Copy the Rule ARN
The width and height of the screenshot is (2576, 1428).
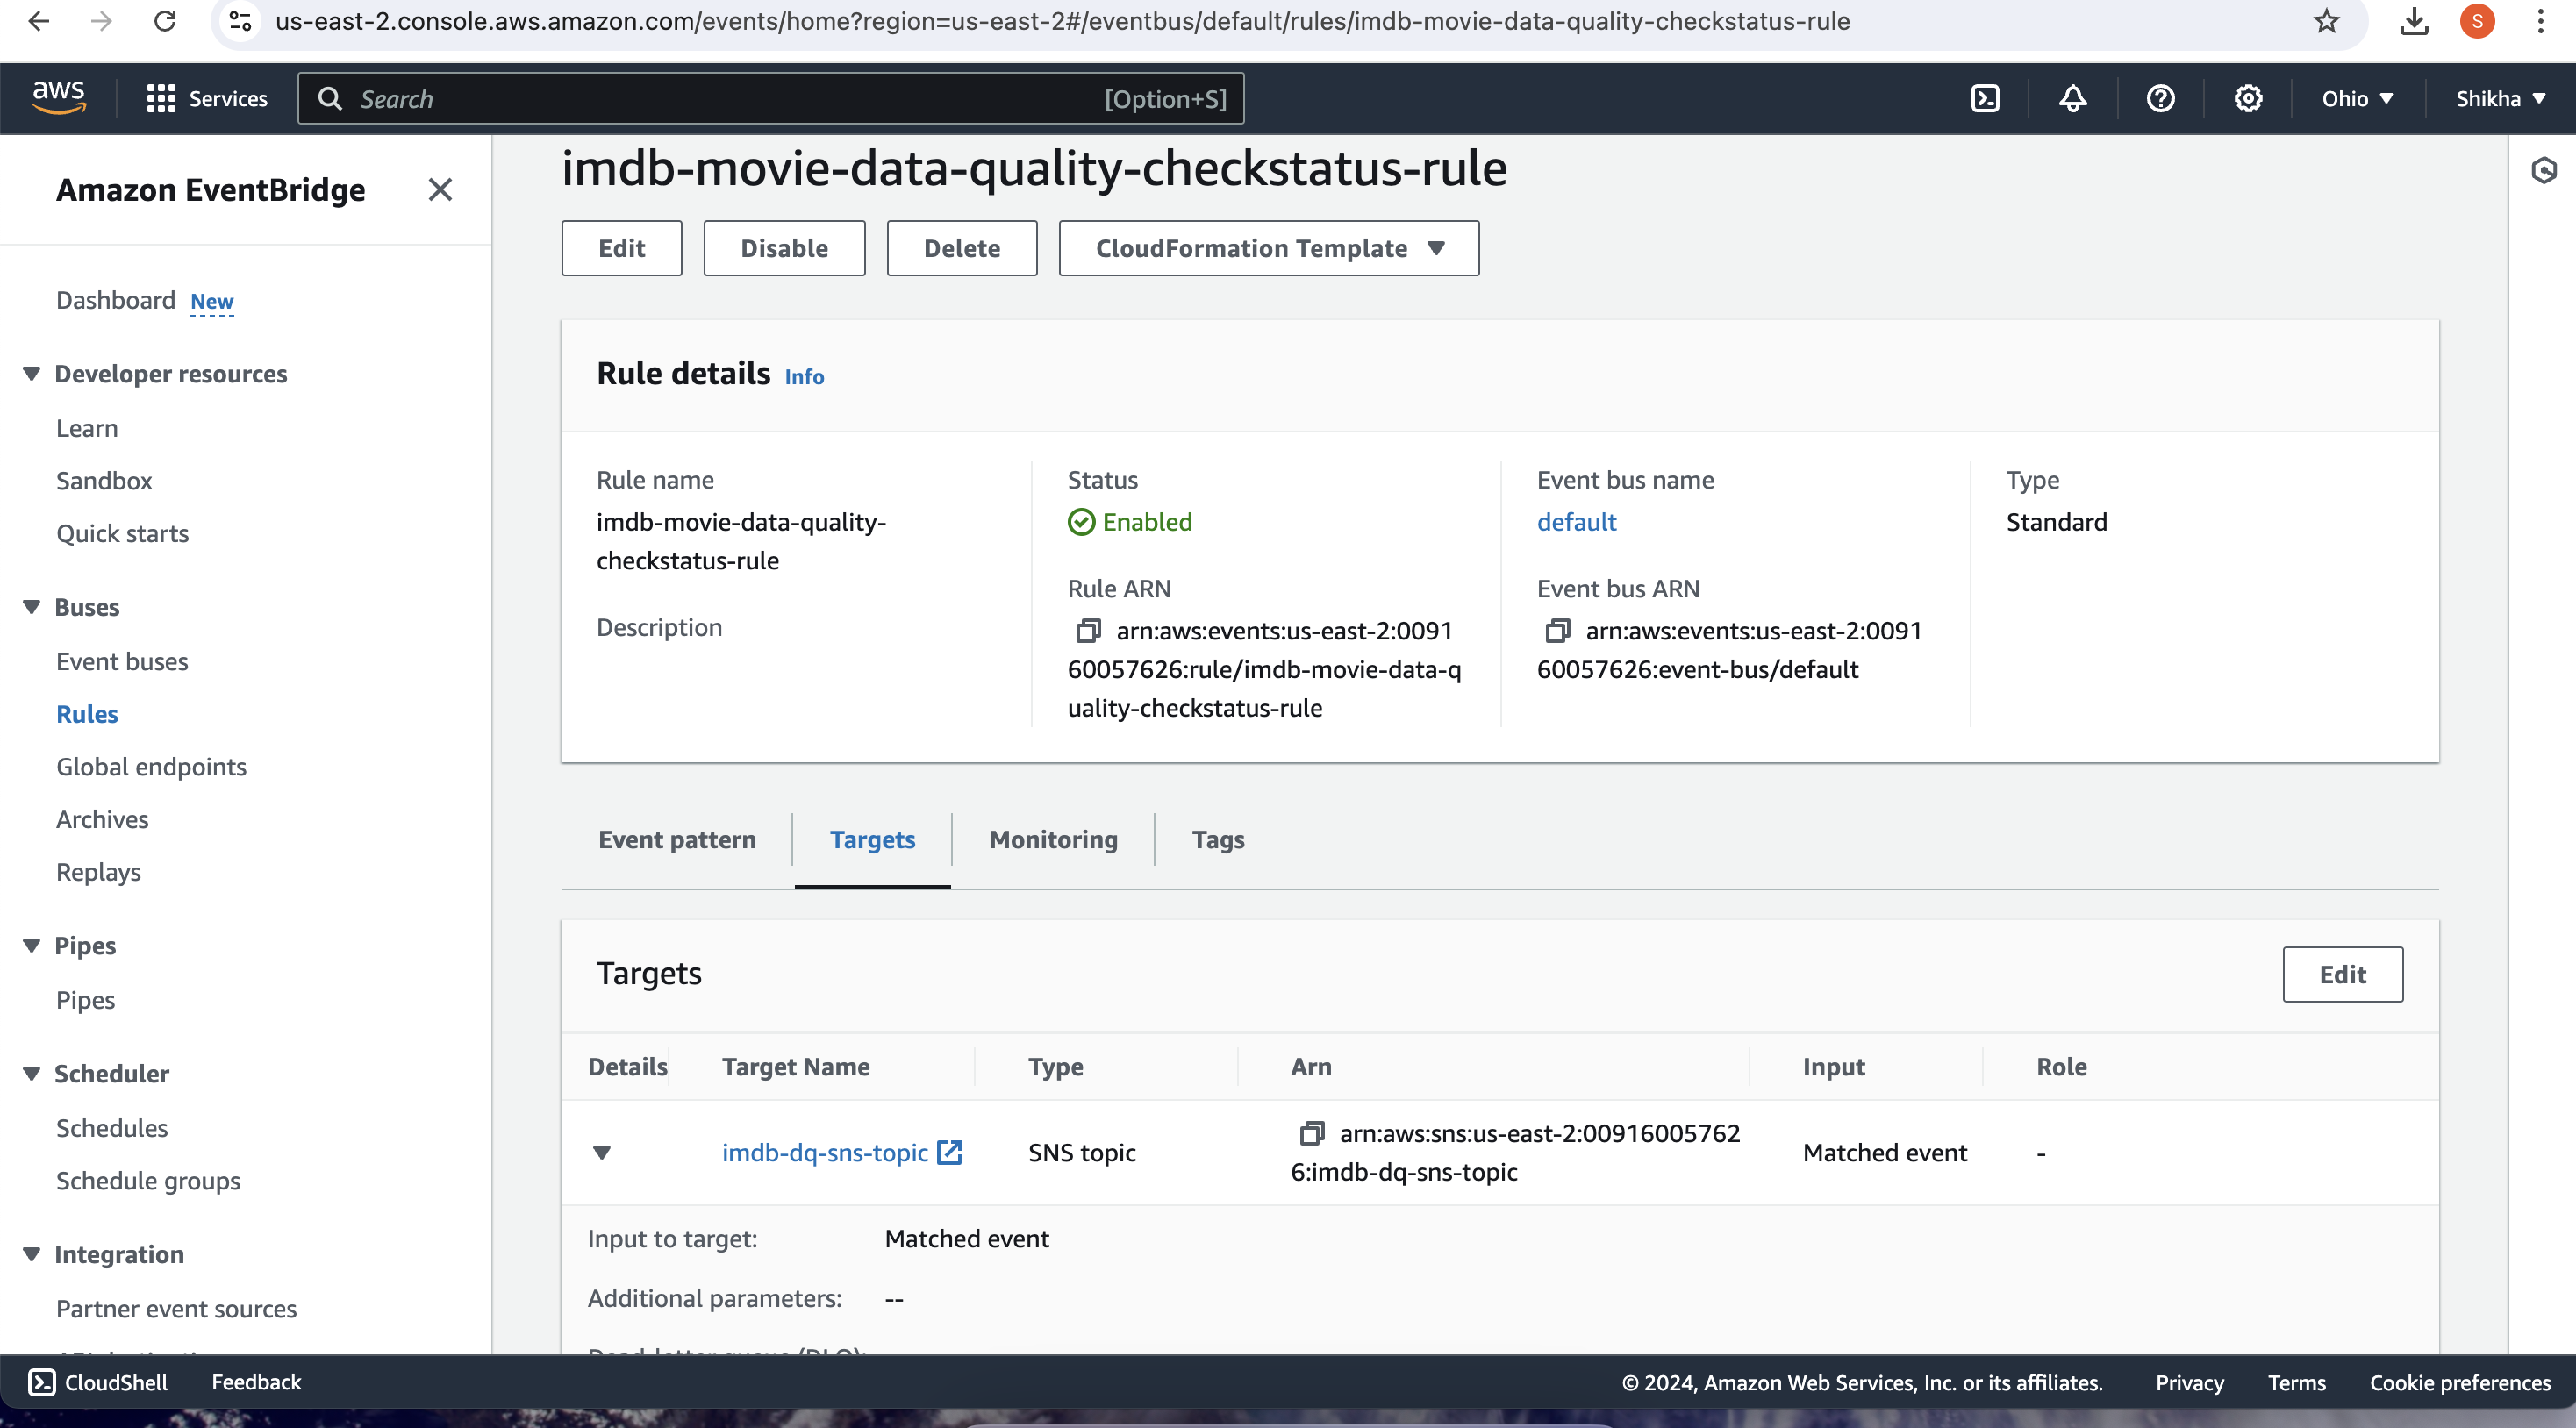coord(1088,631)
